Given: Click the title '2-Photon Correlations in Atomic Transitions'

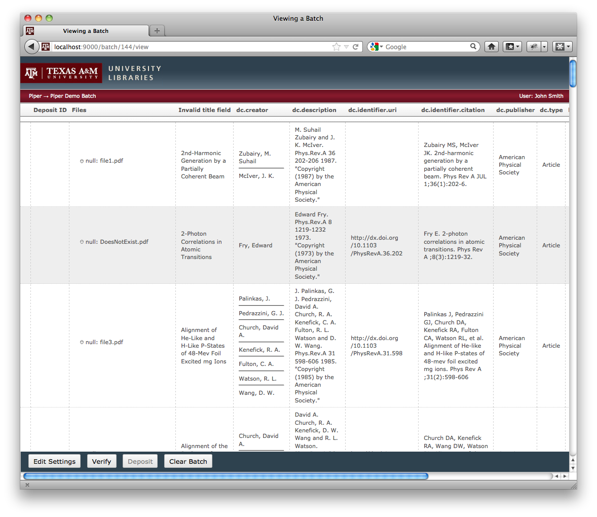Looking at the screenshot, I should (x=201, y=245).
